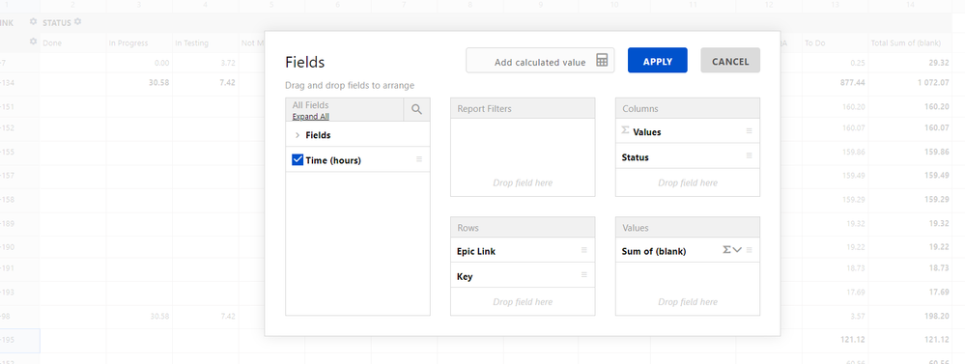Click the Report Filters drop area

tap(523, 157)
